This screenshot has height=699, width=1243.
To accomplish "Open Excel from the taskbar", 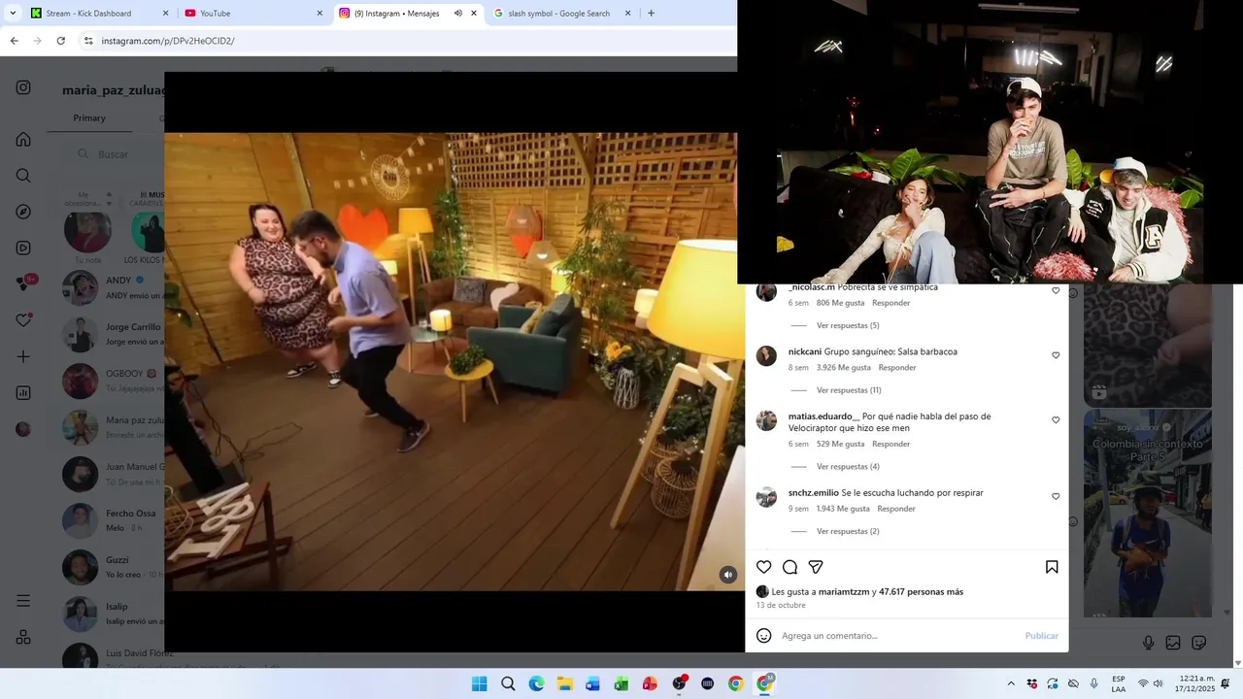I will point(621,684).
